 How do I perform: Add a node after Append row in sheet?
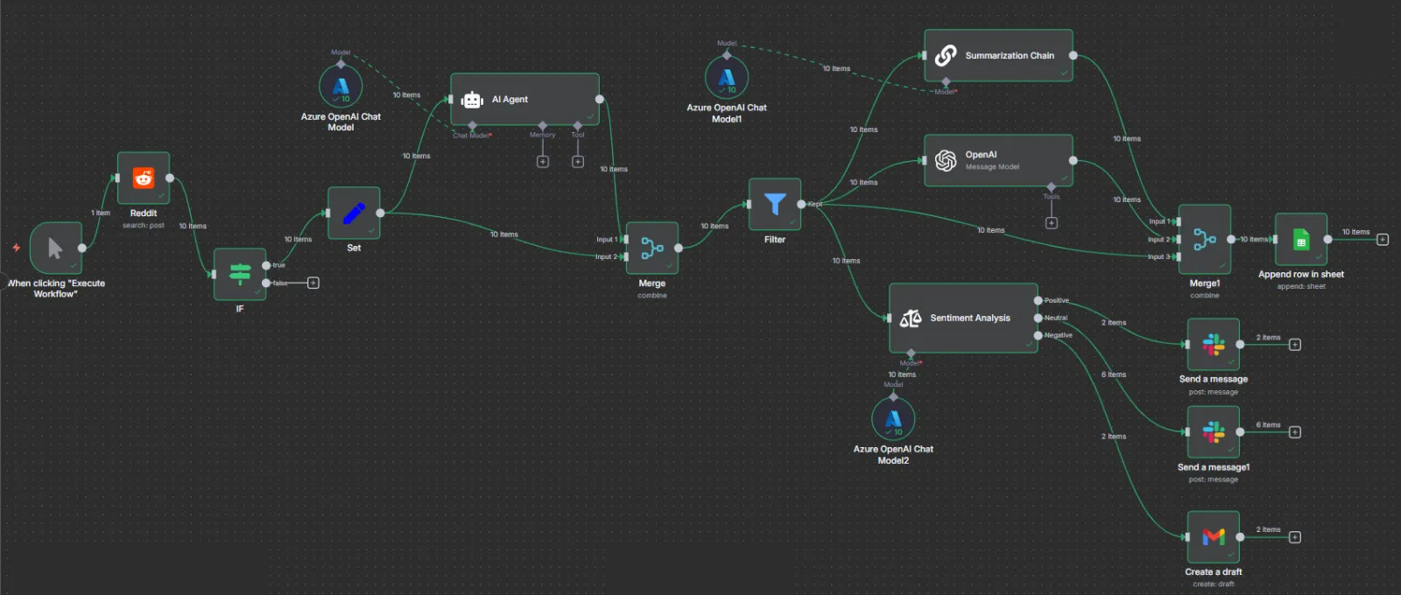pyautogui.click(x=1383, y=240)
